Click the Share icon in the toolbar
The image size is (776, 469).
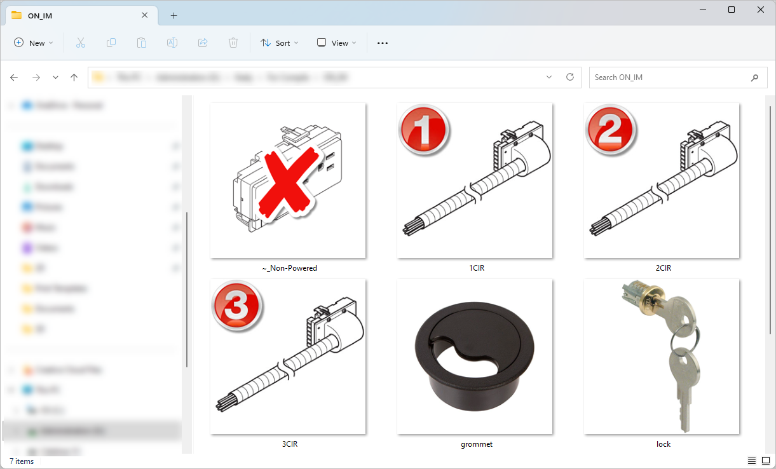tap(202, 43)
